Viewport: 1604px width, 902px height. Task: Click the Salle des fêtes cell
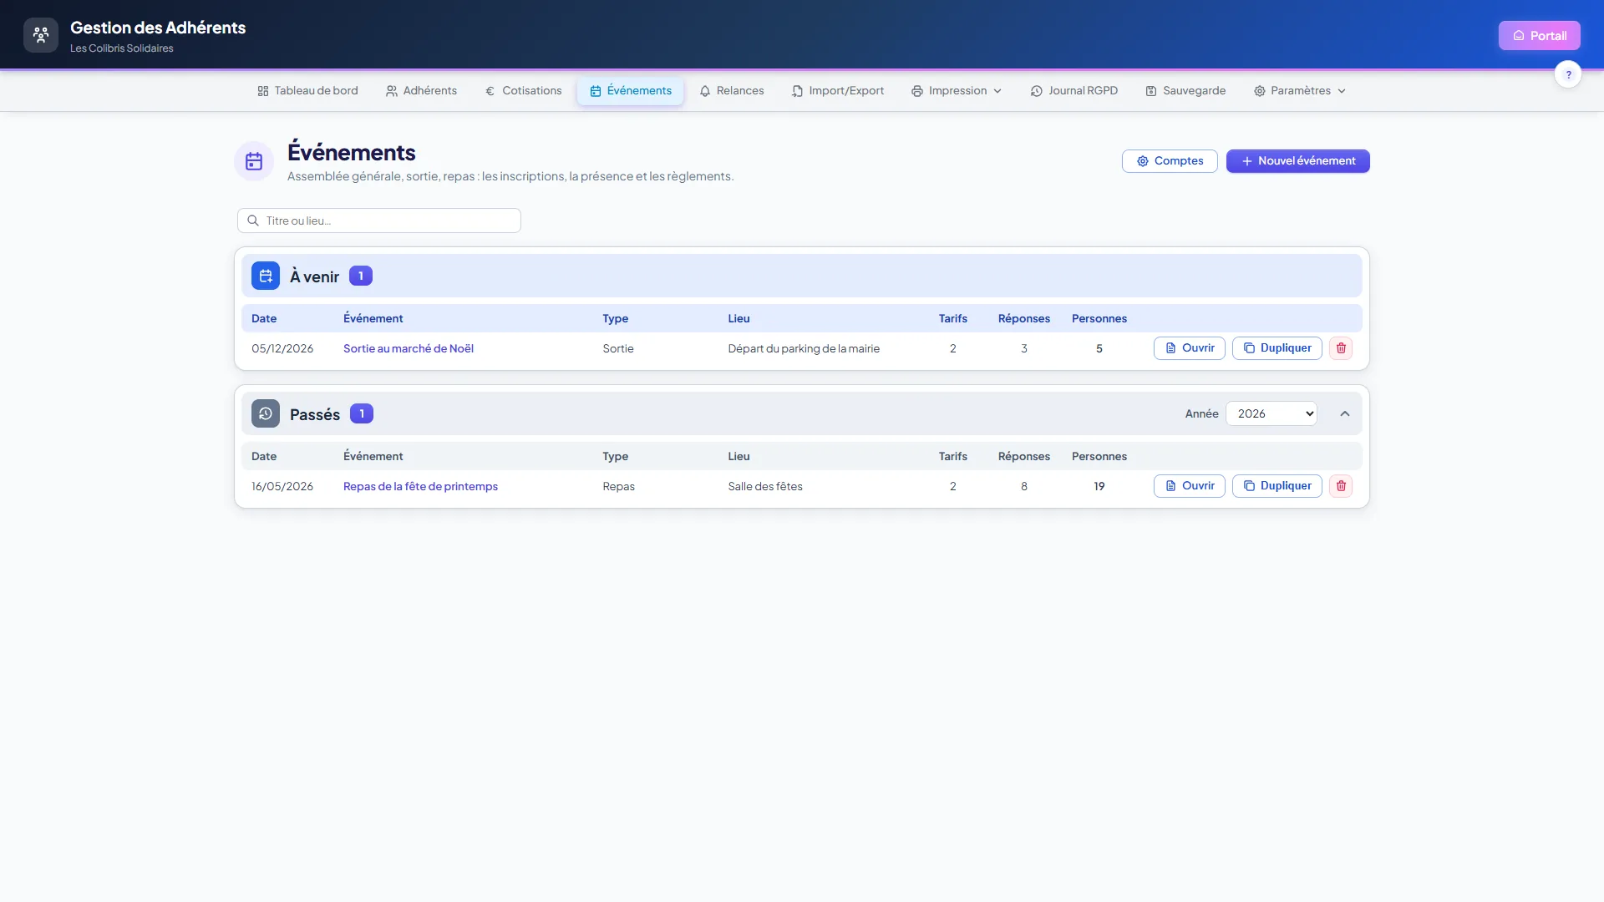click(765, 486)
